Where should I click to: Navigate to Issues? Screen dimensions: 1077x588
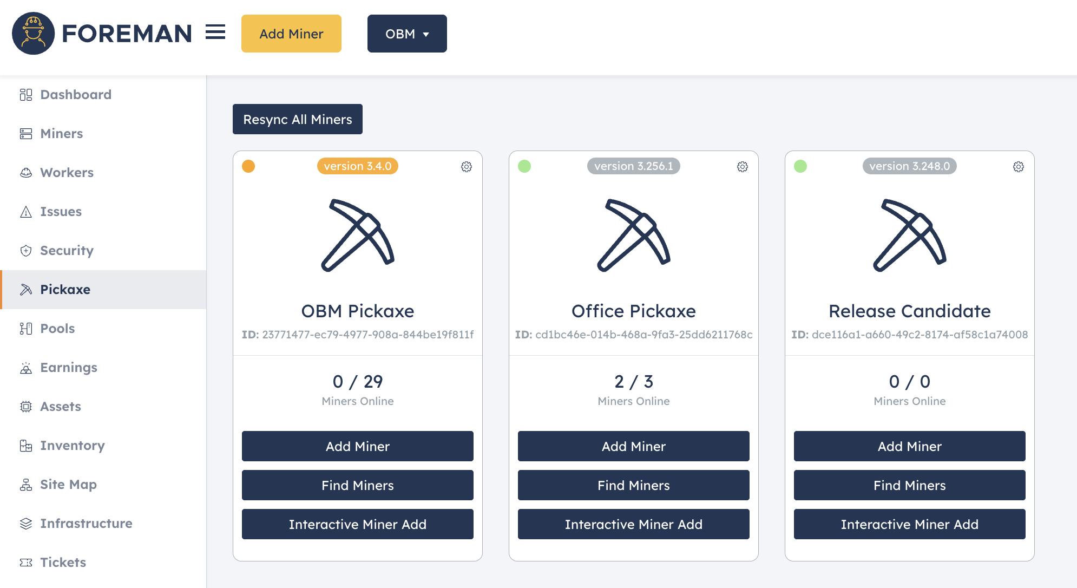tap(103, 212)
